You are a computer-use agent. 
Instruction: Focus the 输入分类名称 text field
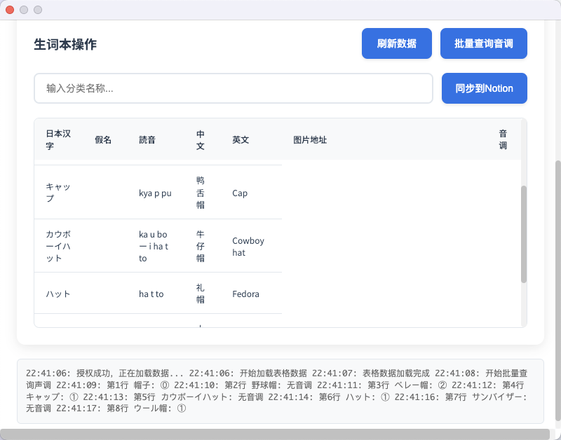tap(234, 88)
